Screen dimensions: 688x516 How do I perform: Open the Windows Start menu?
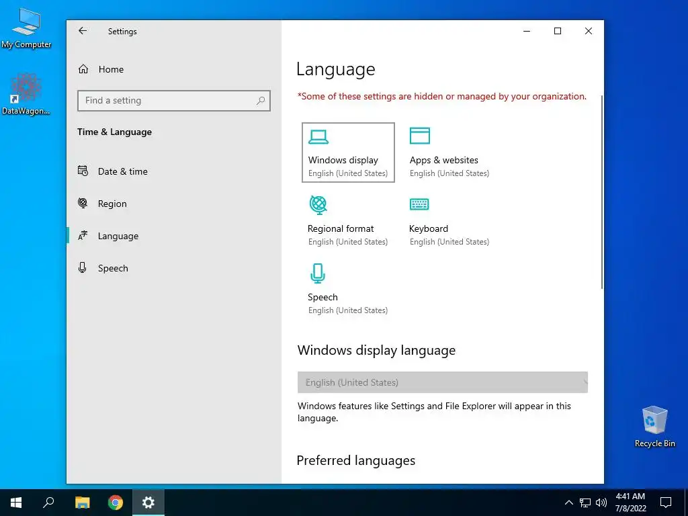(x=16, y=503)
